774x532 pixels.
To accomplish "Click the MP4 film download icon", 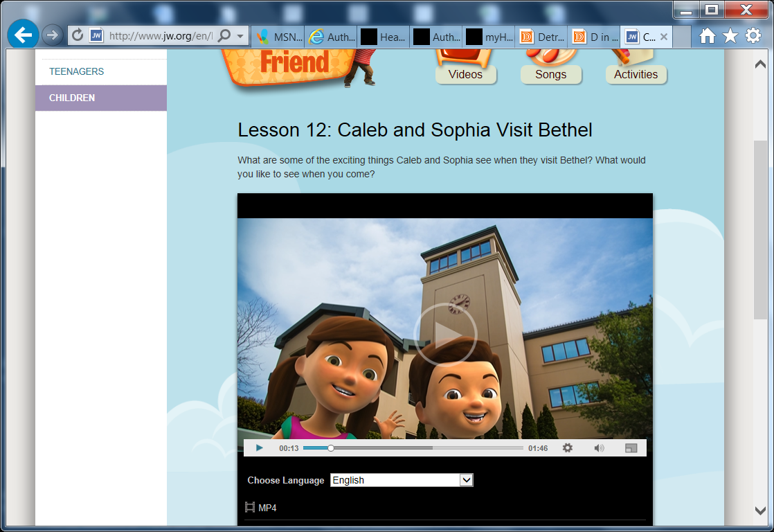I will pyautogui.click(x=250, y=507).
